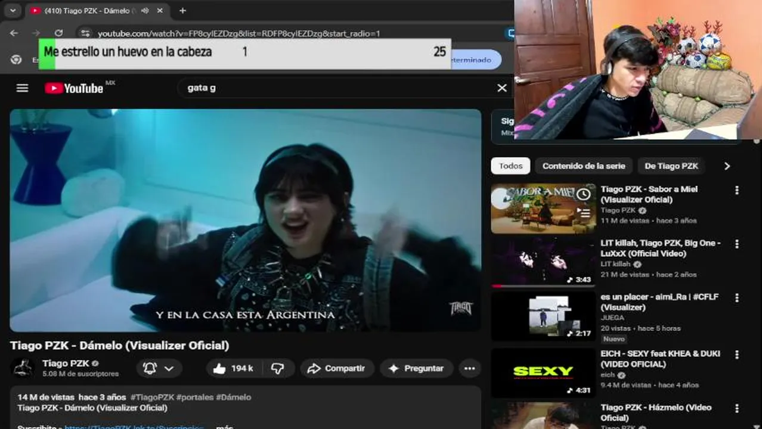Dislike the video with thumbs down
This screenshot has height=429, width=762.
click(x=278, y=369)
